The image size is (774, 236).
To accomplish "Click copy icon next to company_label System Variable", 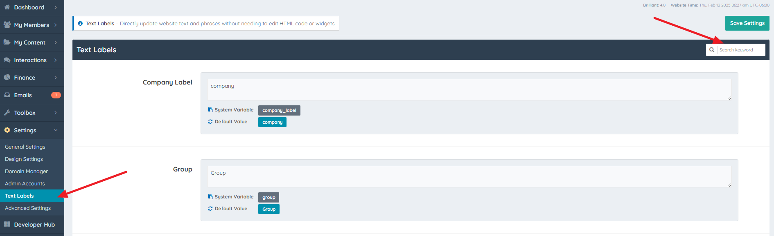I will [210, 110].
